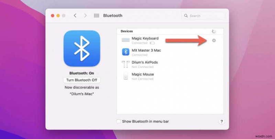Image resolution: width=275 pixels, height=139 pixels.
Task: Enable Show Bluetooth in menu bar checkbox
Action: 119,121
